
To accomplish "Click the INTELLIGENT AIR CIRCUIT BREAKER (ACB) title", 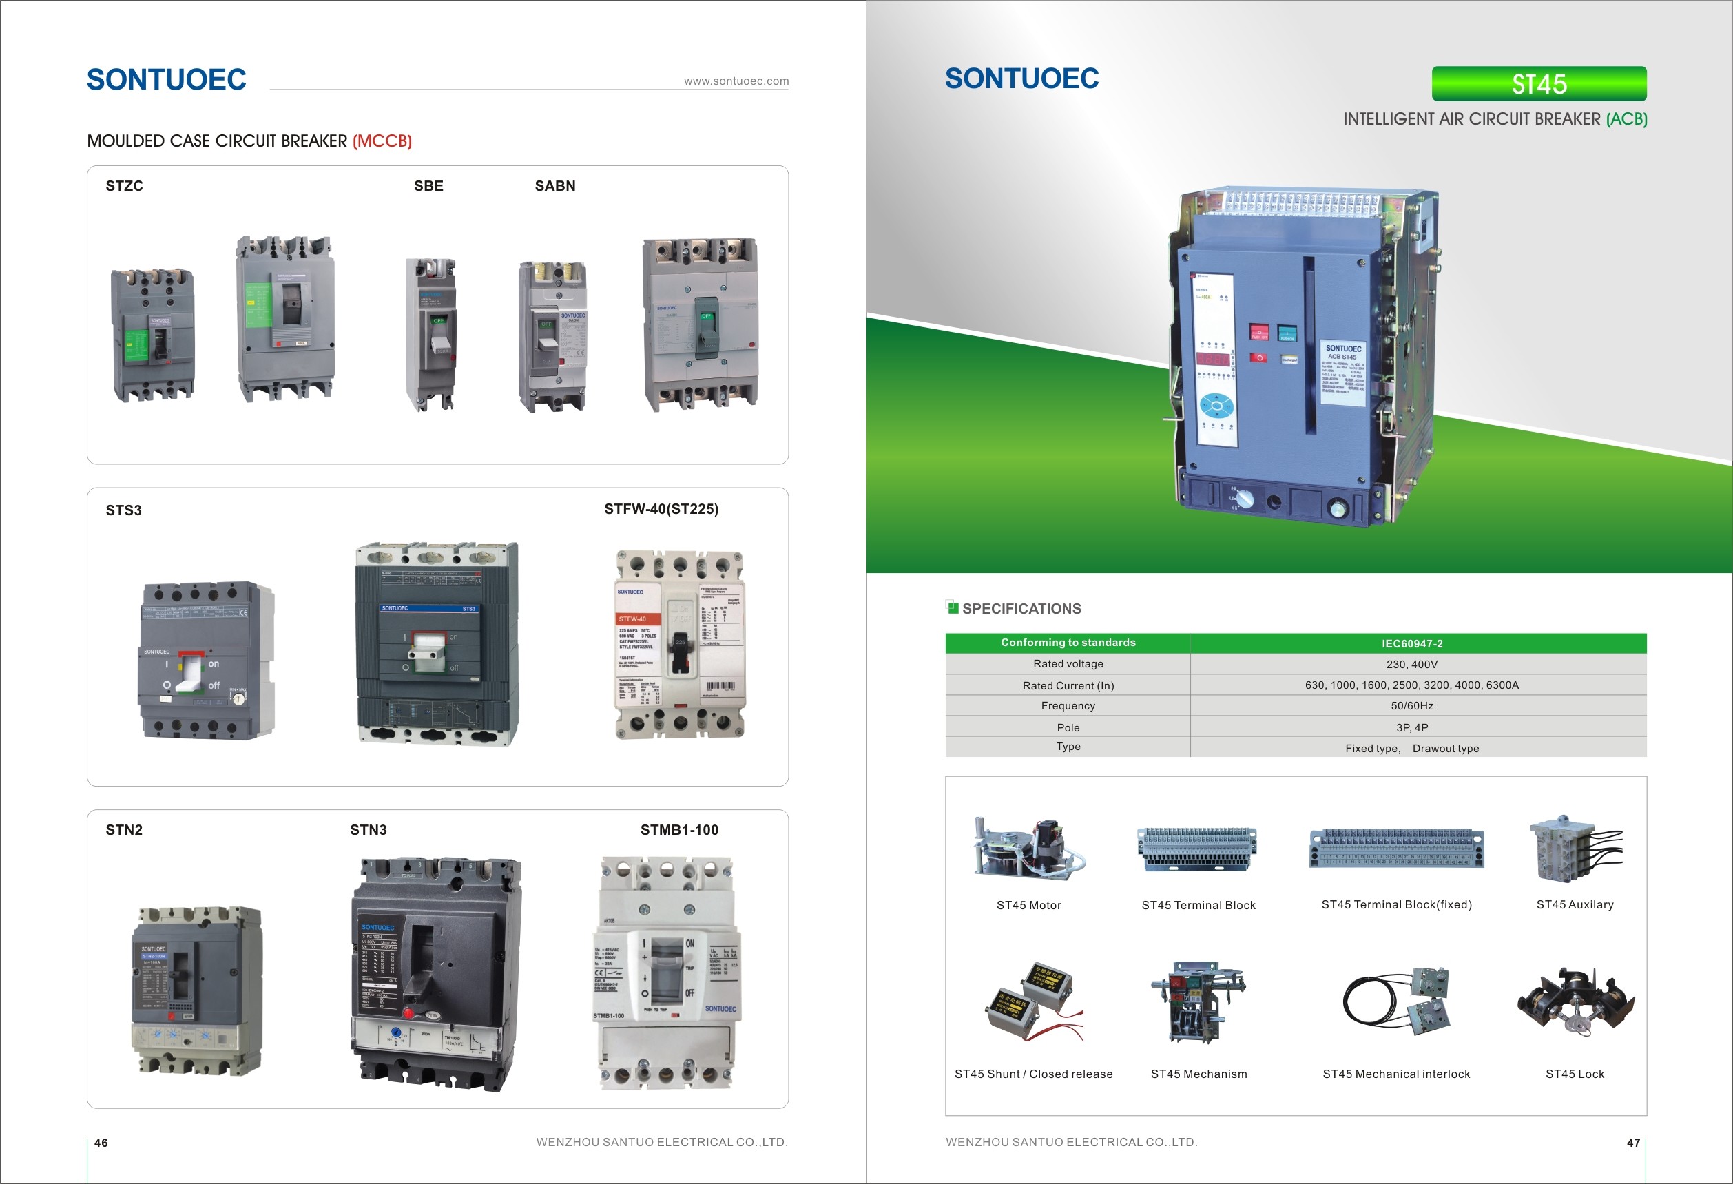I will (x=1495, y=119).
